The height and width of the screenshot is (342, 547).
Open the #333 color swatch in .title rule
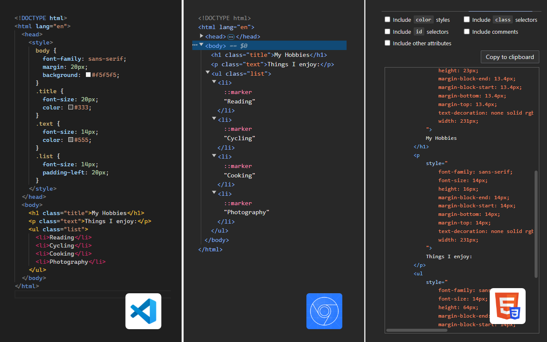[x=71, y=107]
